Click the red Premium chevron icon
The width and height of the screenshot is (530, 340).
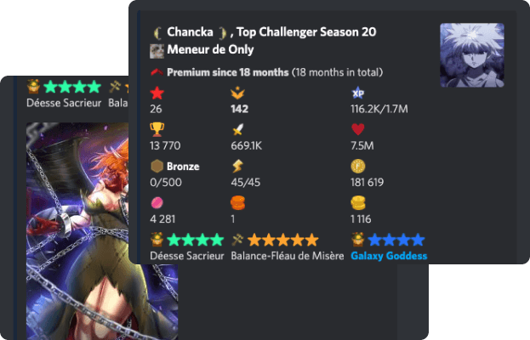coord(157,72)
